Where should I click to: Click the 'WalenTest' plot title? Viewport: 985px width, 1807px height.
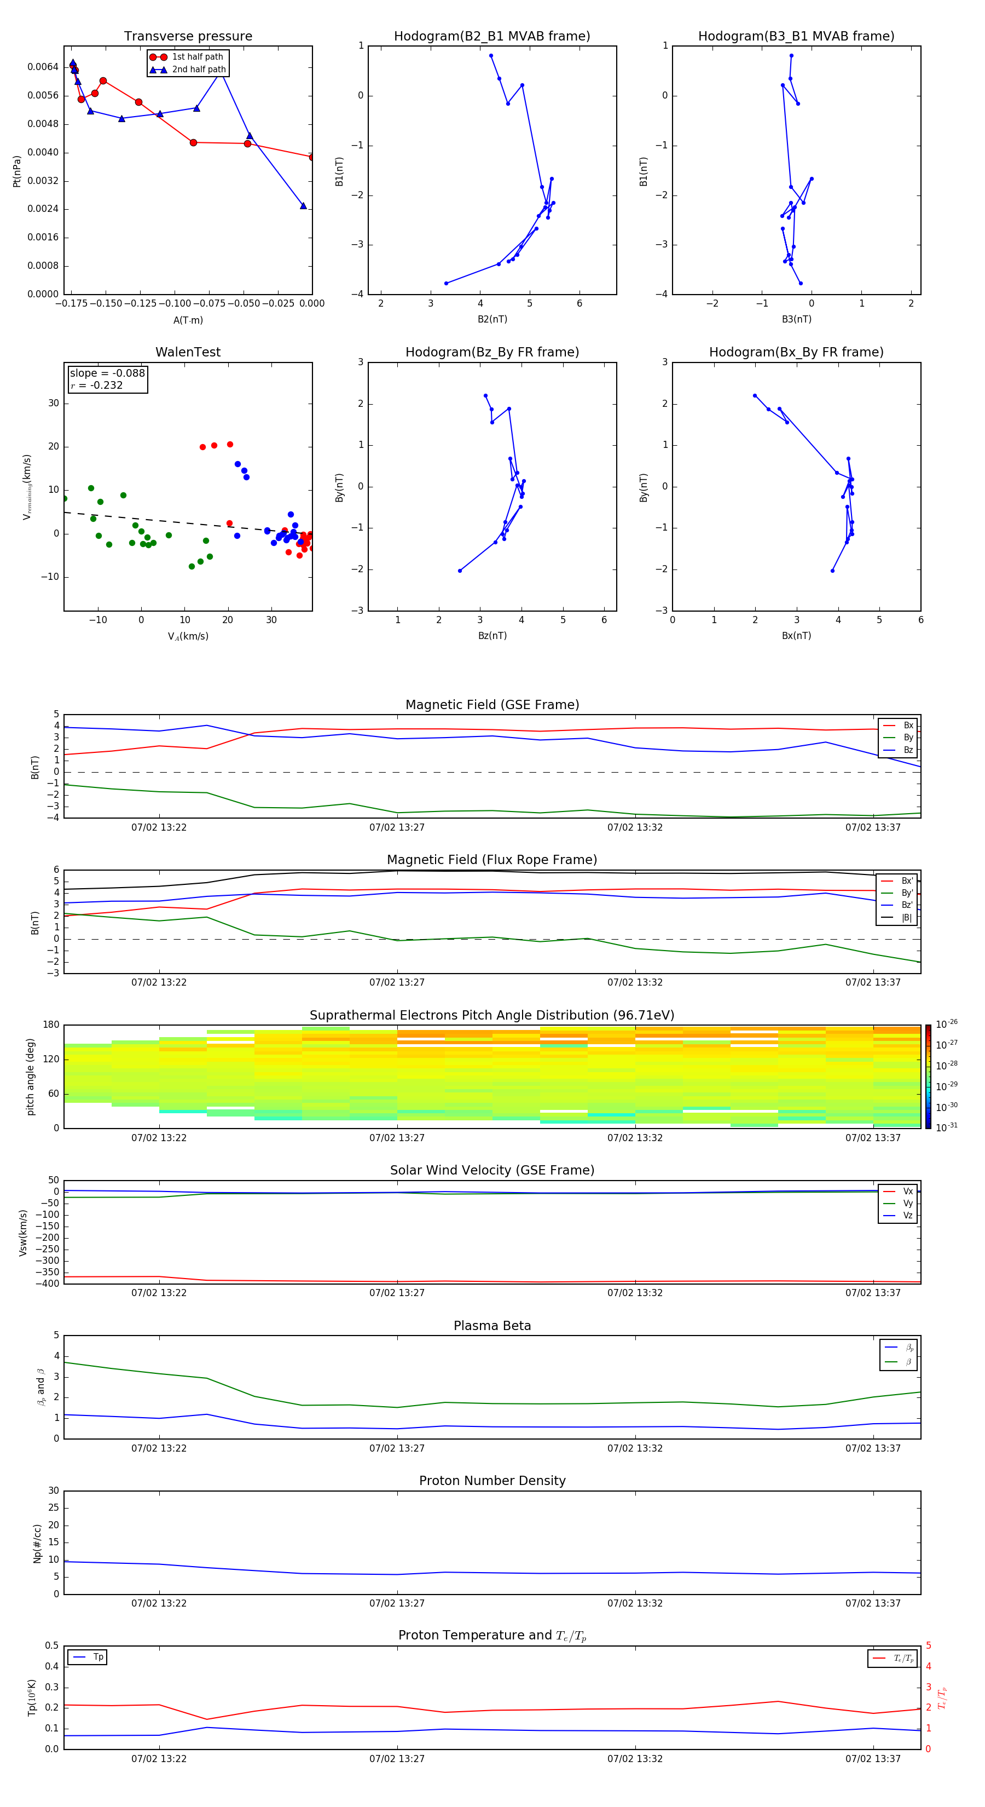[188, 352]
